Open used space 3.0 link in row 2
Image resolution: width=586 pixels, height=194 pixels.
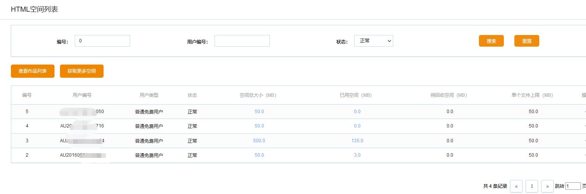click(x=357, y=155)
